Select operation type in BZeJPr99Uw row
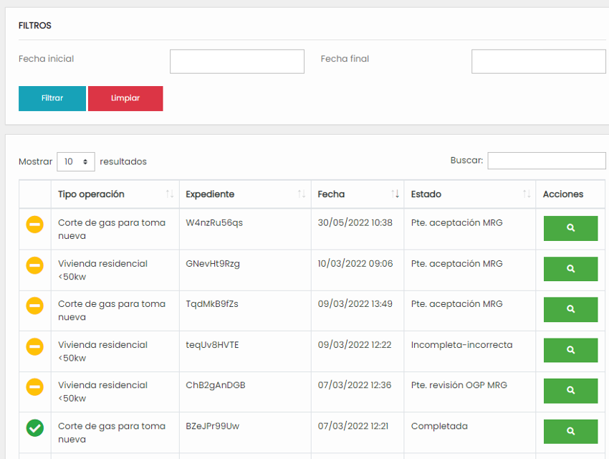 (112, 432)
